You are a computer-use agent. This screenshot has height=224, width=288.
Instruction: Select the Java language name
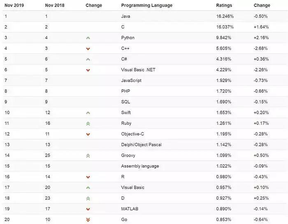[x=125, y=16]
